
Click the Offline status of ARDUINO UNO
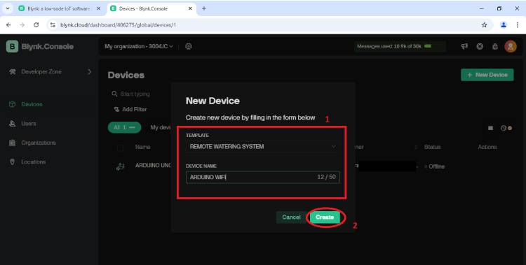(x=435, y=166)
